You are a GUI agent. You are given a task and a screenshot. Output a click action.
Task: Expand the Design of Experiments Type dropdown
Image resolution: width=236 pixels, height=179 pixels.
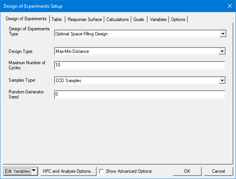pos(223,34)
